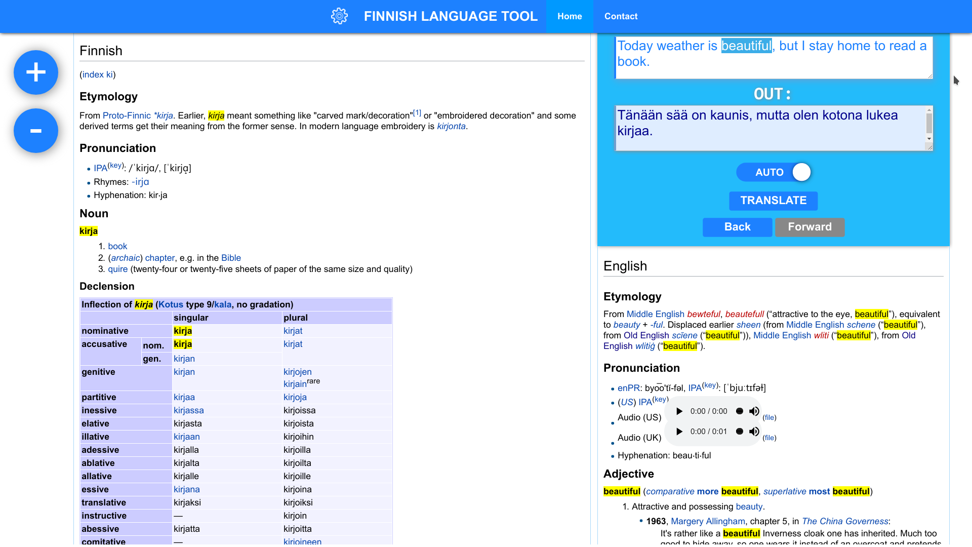The width and height of the screenshot is (972, 547).
Task: Click the kirjojen genitive plural link
Action: coord(297,372)
